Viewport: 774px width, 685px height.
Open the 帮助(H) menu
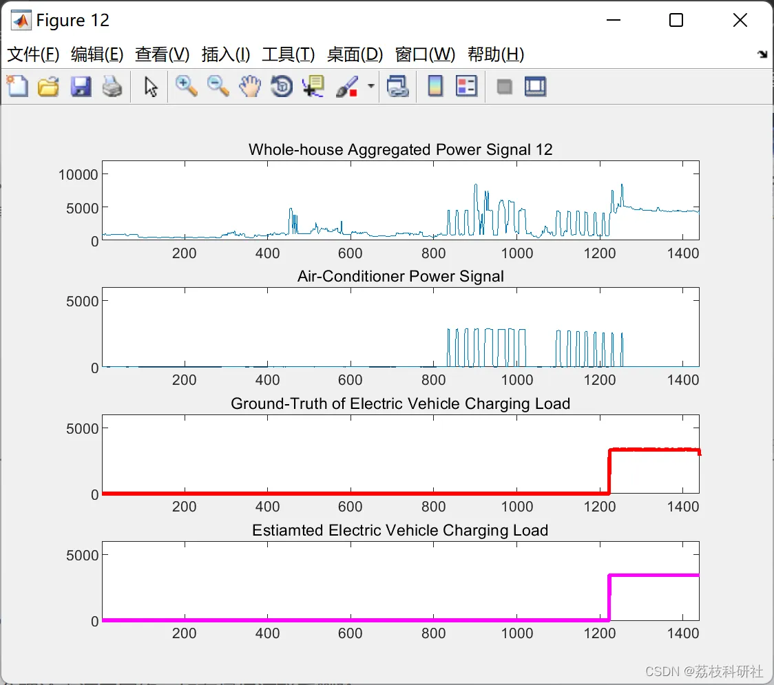point(496,54)
